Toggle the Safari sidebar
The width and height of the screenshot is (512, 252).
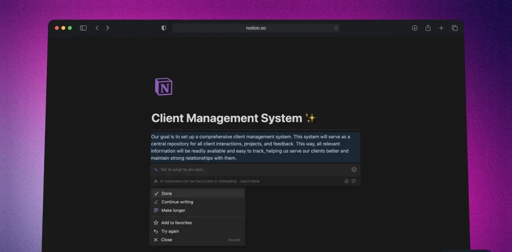pos(83,28)
